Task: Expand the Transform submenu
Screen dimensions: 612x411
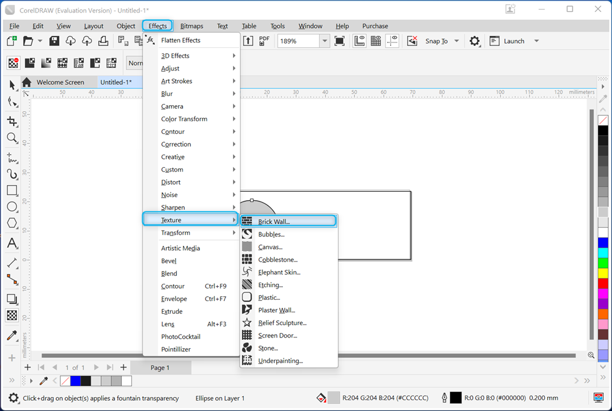Action: (191, 233)
